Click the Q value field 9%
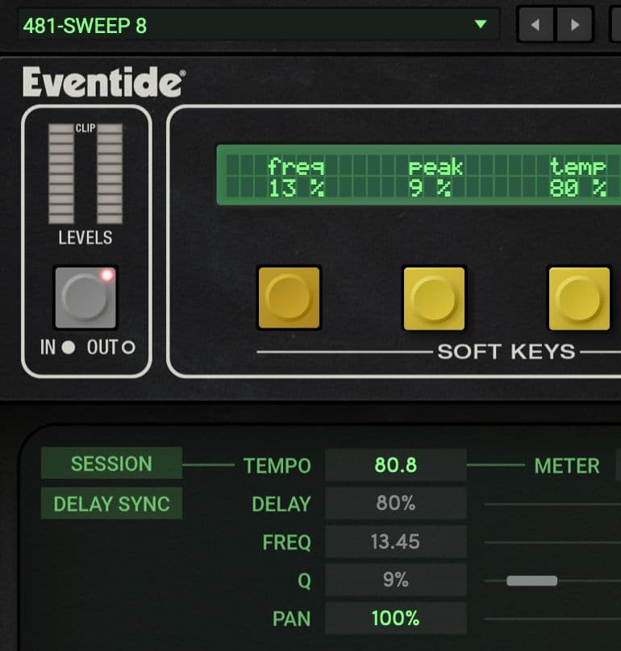This screenshot has width=621, height=651. pos(396,580)
